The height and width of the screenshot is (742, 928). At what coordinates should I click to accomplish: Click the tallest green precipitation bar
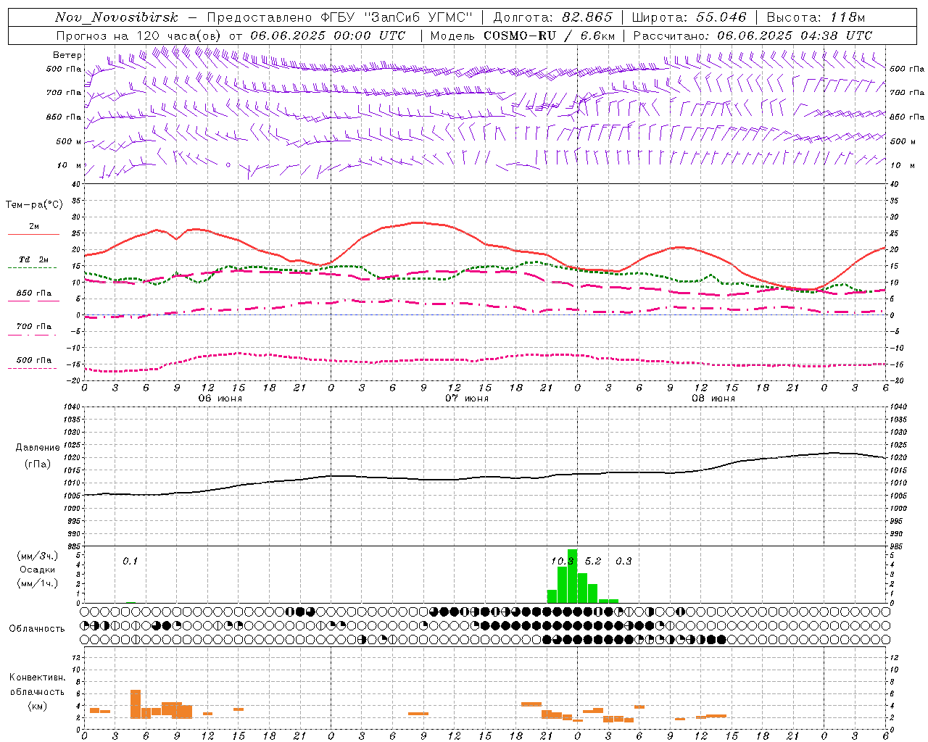tap(572, 576)
